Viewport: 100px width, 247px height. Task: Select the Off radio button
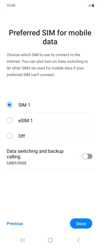click(10, 136)
